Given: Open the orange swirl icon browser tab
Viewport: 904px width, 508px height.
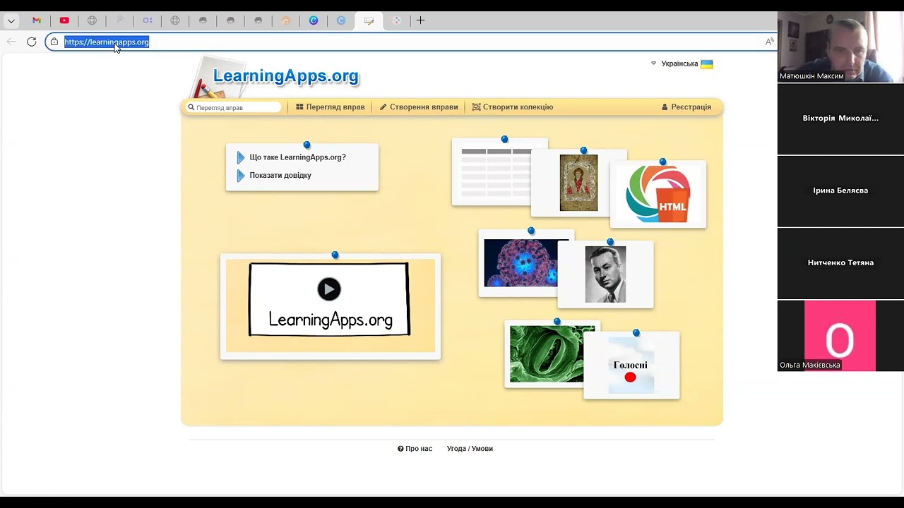Looking at the screenshot, I should (x=286, y=20).
